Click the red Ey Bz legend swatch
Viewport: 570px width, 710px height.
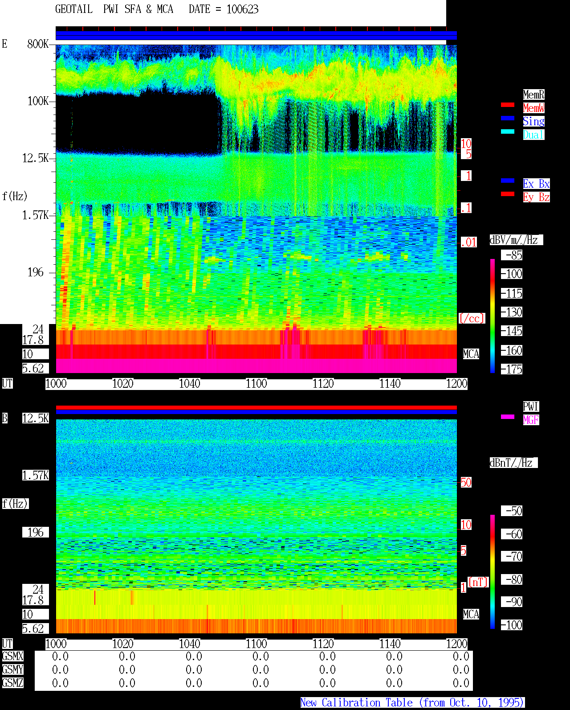pos(508,194)
